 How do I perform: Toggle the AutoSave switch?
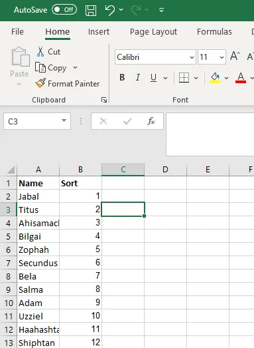pyautogui.click(x=64, y=10)
